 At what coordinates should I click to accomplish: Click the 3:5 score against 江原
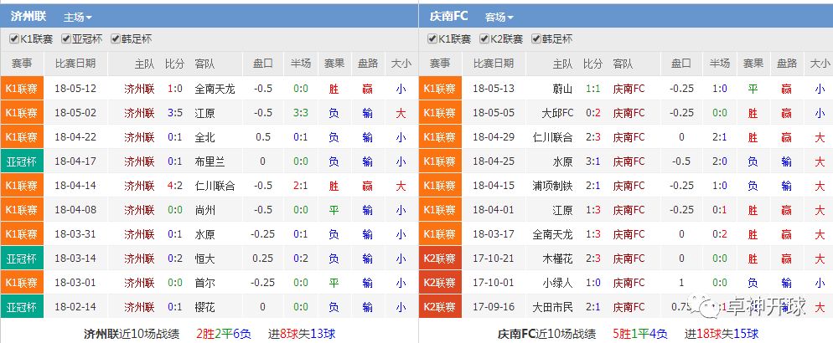(x=175, y=113)
